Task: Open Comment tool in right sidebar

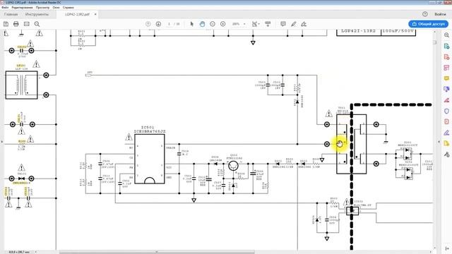Action: 446,78
